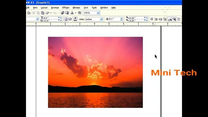Decrease the nudge offset 0.1" stepper

pyautogui.click(x=121, y=20)
